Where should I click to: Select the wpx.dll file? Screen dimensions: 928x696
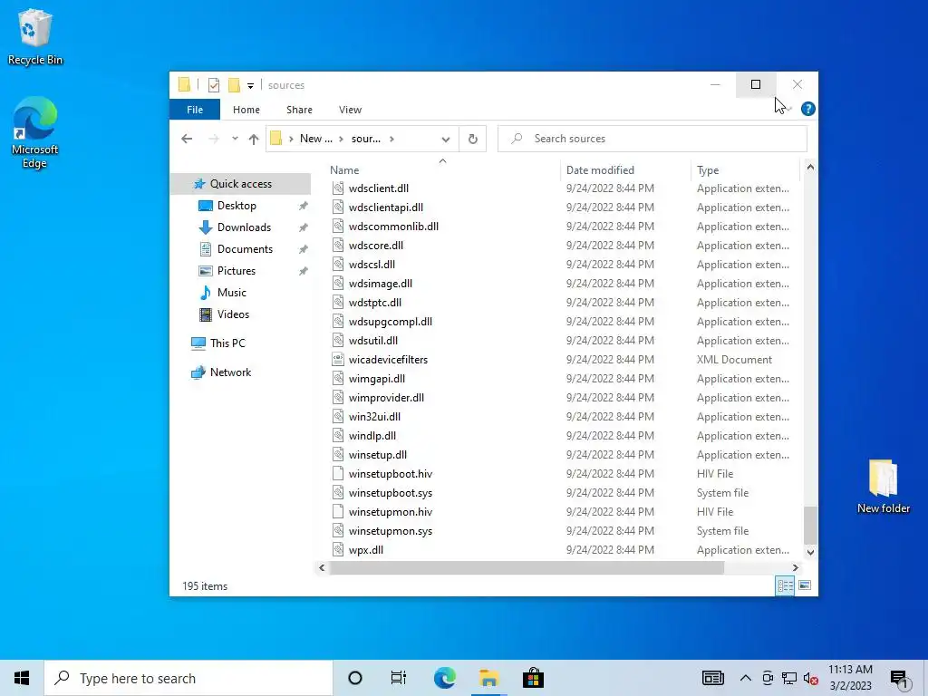[x=366, y=550]
